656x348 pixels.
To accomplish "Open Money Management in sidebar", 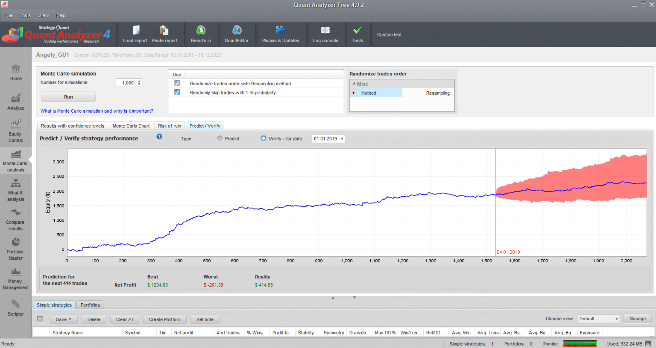I will (16, 279).
